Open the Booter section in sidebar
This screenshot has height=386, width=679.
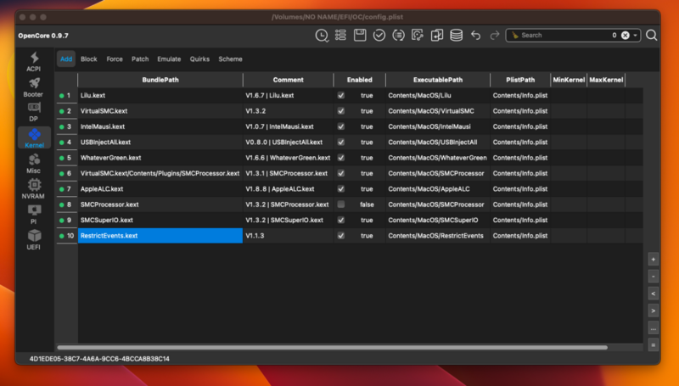click(x=34, y=87)
